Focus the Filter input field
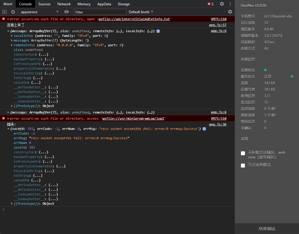Image resolution: width=299 pixels, height=234 pixels. point(100,12)
